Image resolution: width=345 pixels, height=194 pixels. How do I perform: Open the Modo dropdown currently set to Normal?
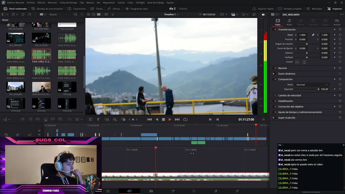pyautogui.click(x=312, y=85)
